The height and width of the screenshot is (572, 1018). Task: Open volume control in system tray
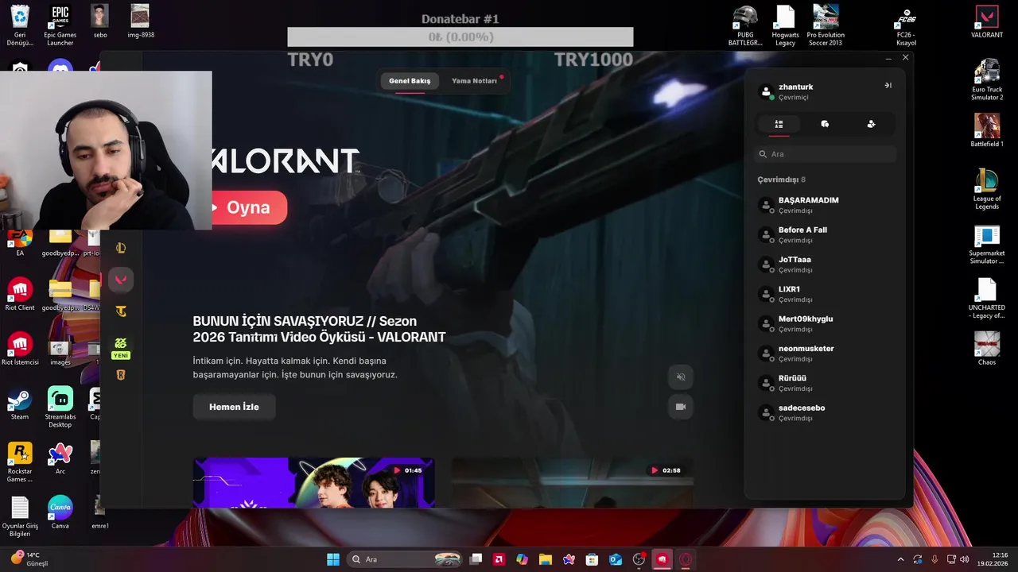click(x=965, y=559)
